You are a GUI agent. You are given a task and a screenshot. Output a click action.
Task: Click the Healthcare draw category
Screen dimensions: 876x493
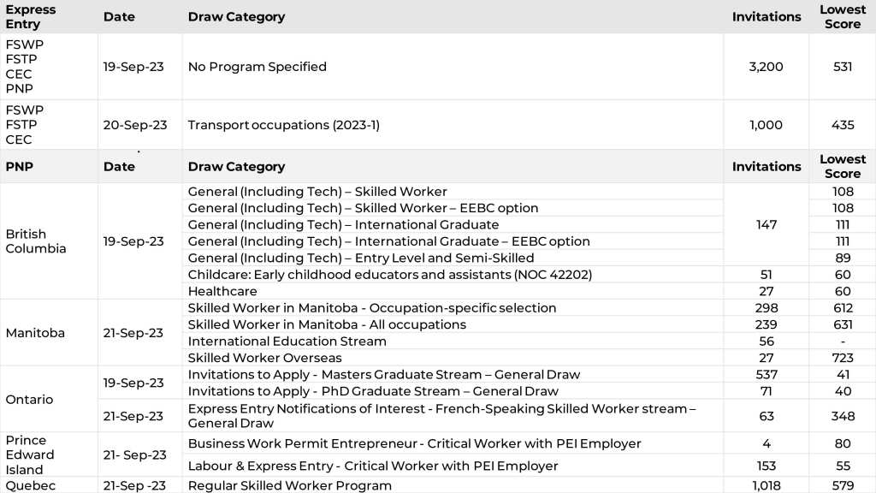click(222, 291)
